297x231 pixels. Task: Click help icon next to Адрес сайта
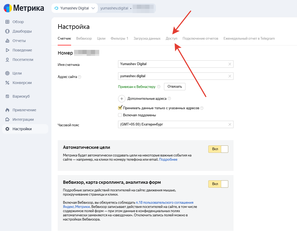[x=79, y=77]
